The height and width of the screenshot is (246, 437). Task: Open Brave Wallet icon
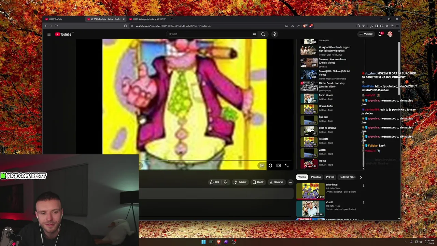pyautogui.click(x=382, y=26)
